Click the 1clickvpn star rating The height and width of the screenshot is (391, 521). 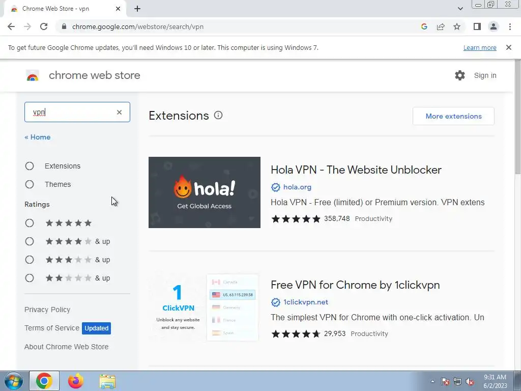click(296, 334)
